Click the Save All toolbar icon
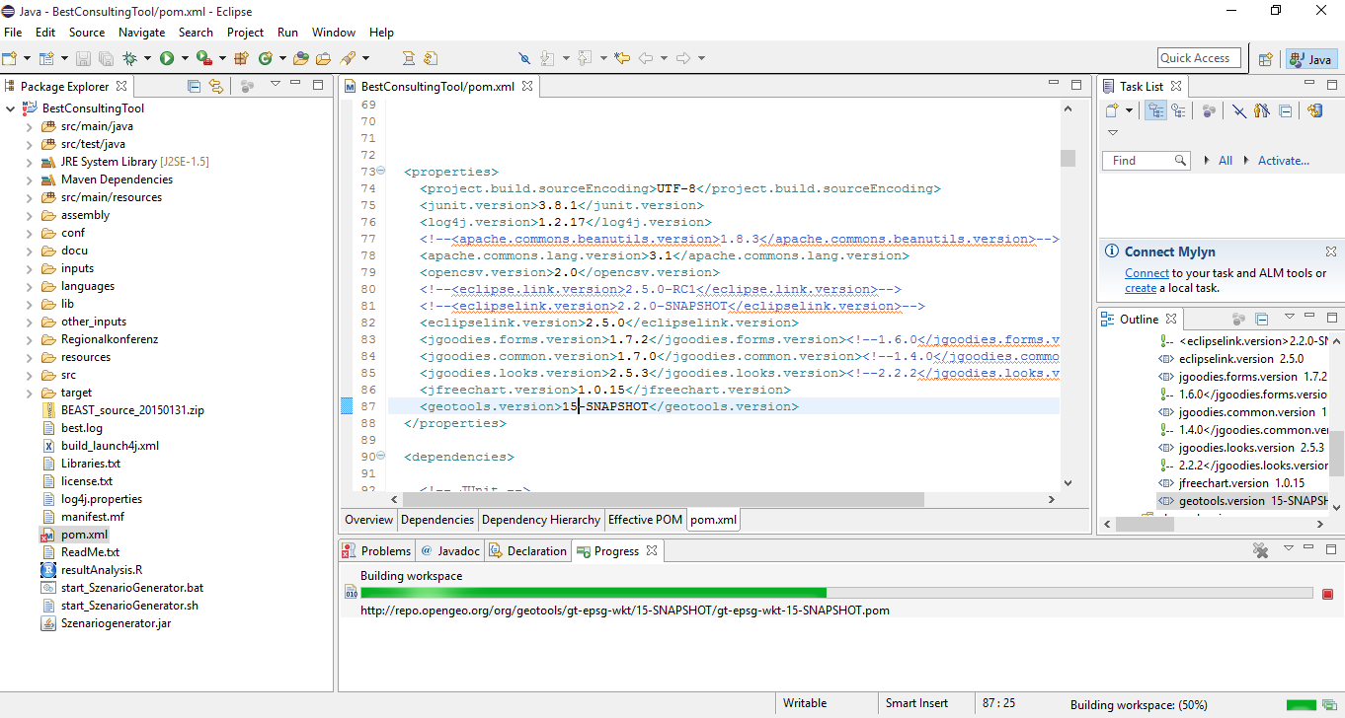Screen dimensions: 1345x718 coord(106,58)
